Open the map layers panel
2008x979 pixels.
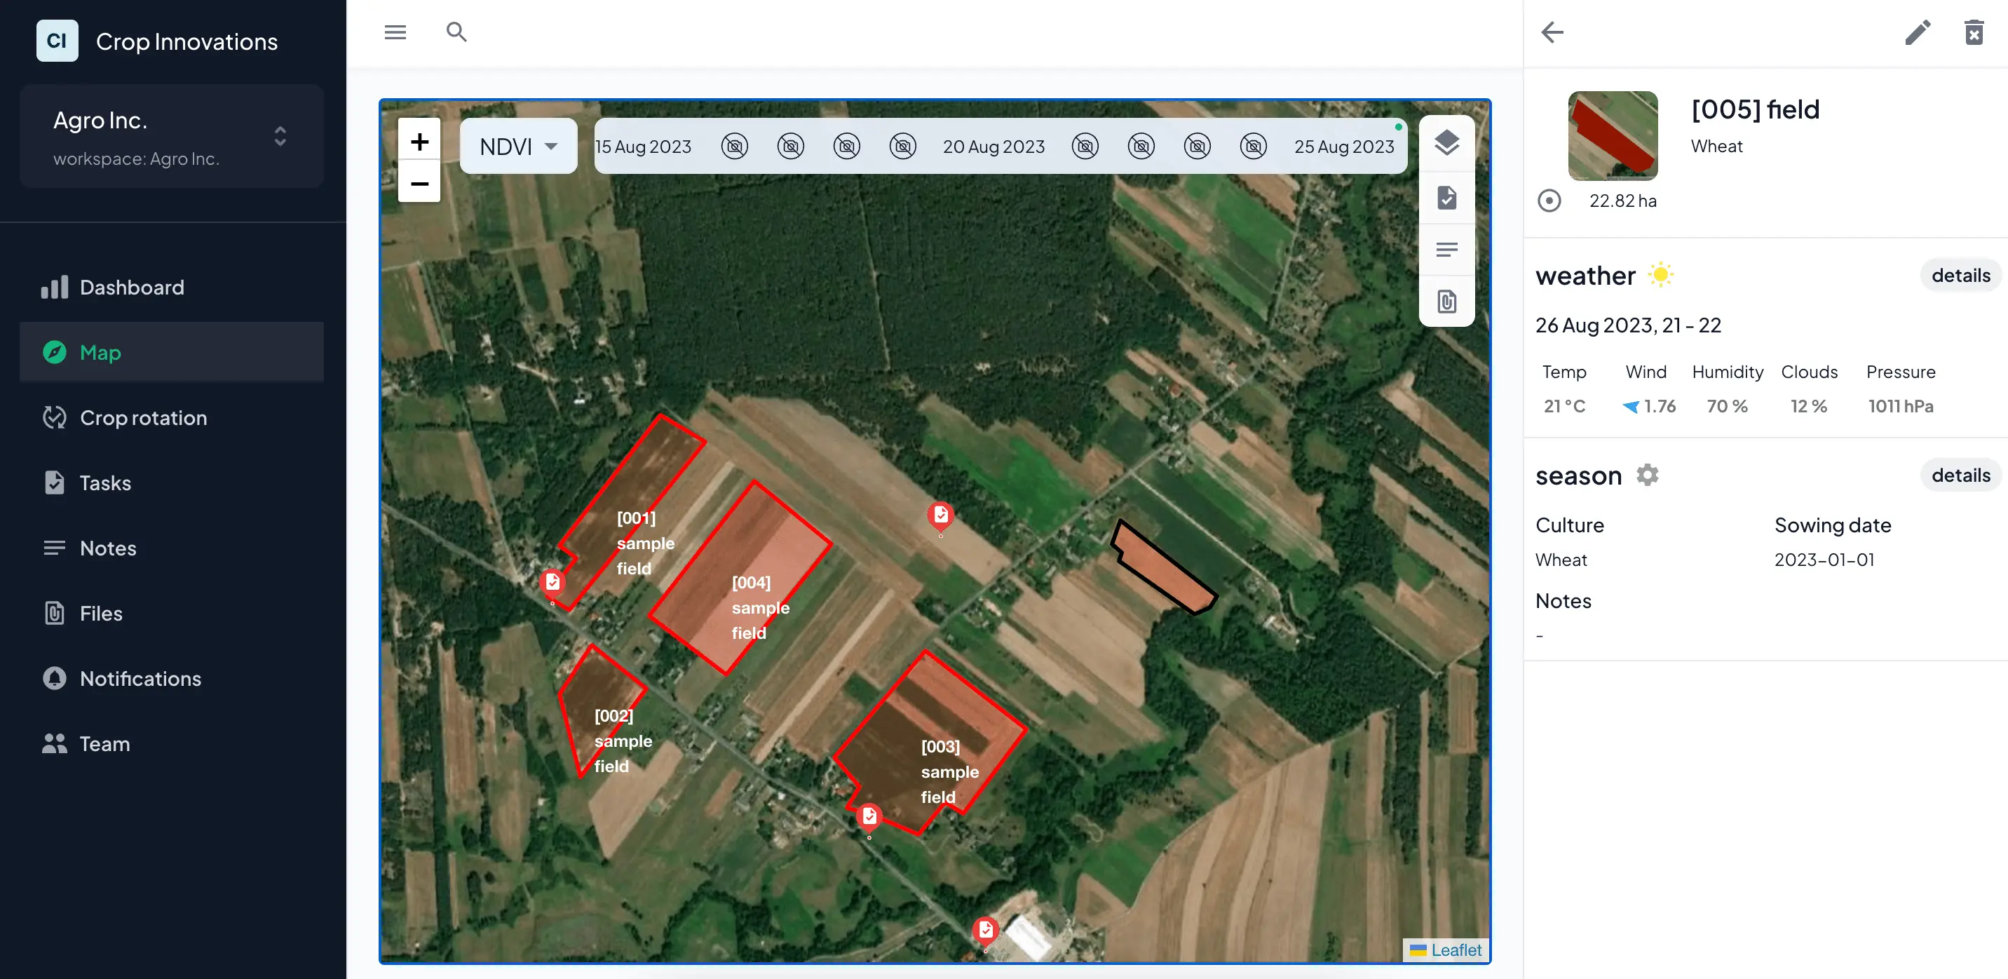coord(1447,142)
